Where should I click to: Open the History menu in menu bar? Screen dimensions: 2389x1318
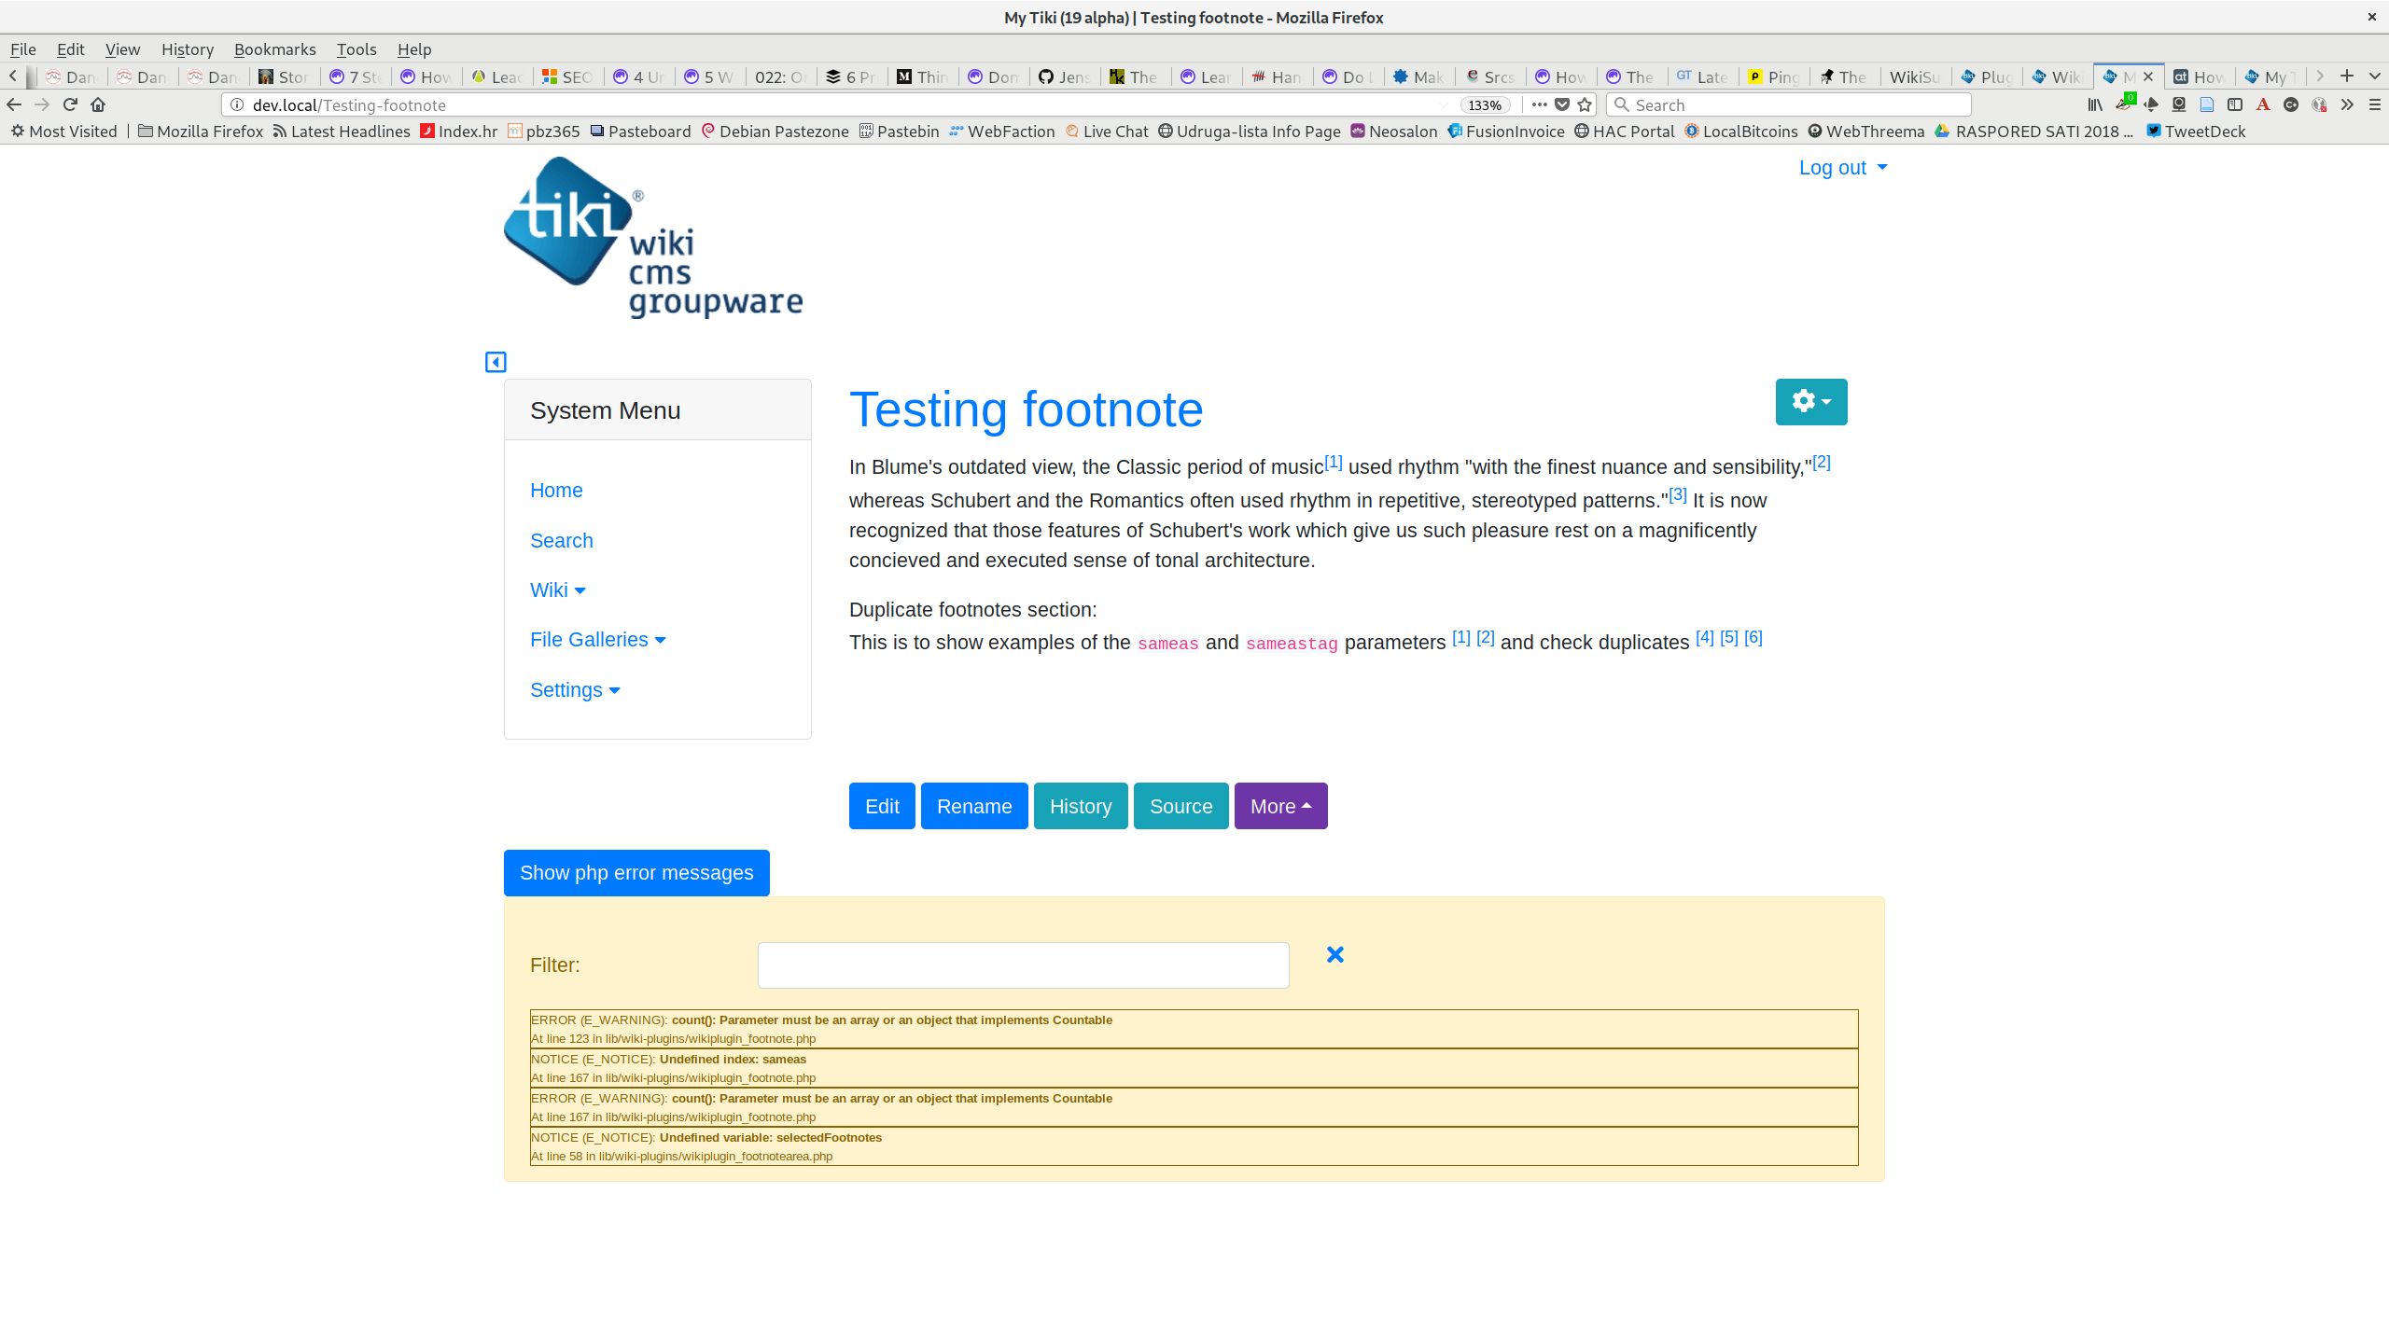(188, 49)
